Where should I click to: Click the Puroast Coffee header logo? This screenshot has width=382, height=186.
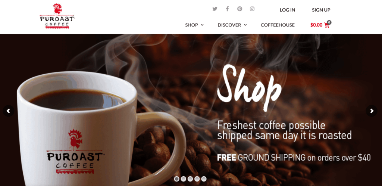tap(57, 16)
